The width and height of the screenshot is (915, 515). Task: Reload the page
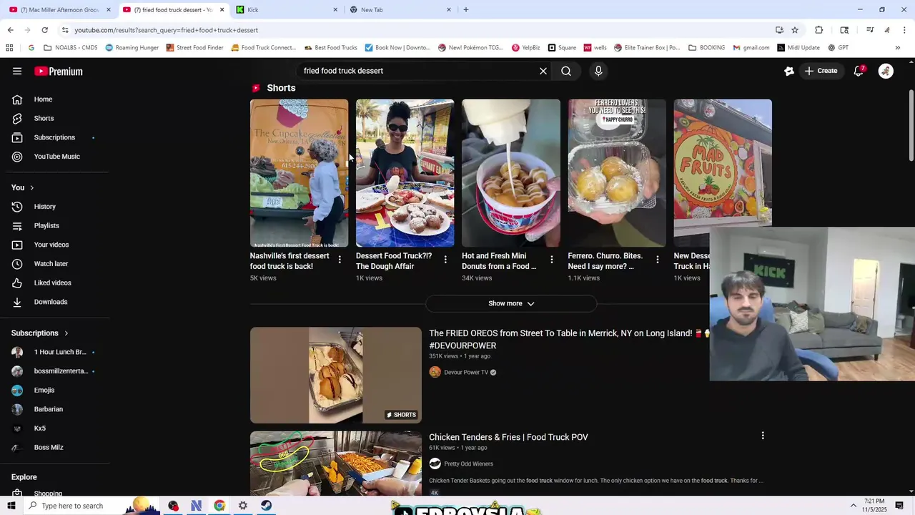click(44, 30)
